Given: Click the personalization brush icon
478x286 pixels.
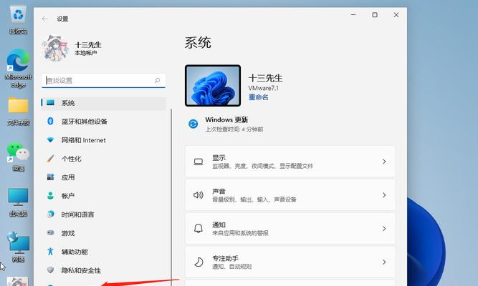Looking at the screenshot, I should [50, 159].
